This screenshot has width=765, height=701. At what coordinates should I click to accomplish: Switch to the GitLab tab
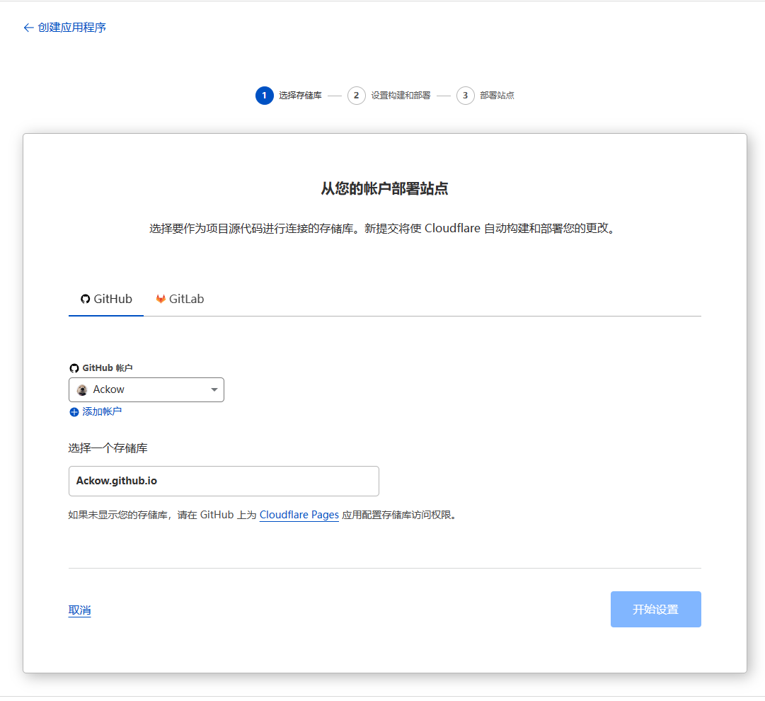[180, 299]
